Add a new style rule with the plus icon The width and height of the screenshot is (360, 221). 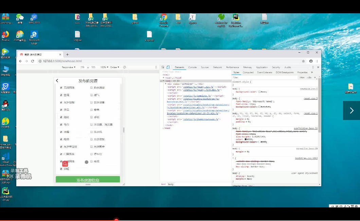pos(315,78)
